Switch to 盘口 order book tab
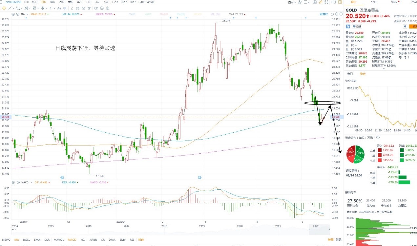The height and width of the screenshot is (246, 417). (350, 74)
